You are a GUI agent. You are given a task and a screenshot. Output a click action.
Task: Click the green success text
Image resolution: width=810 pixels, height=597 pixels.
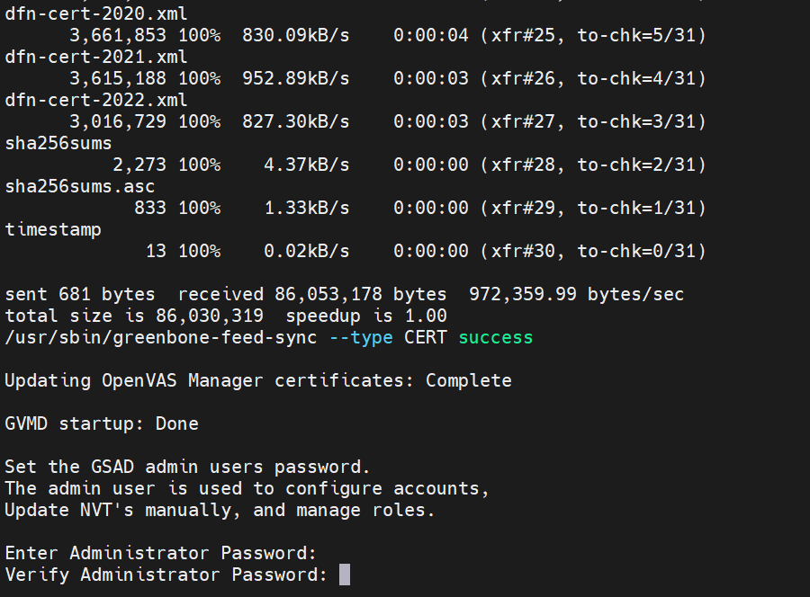click(x=495, y=337)
